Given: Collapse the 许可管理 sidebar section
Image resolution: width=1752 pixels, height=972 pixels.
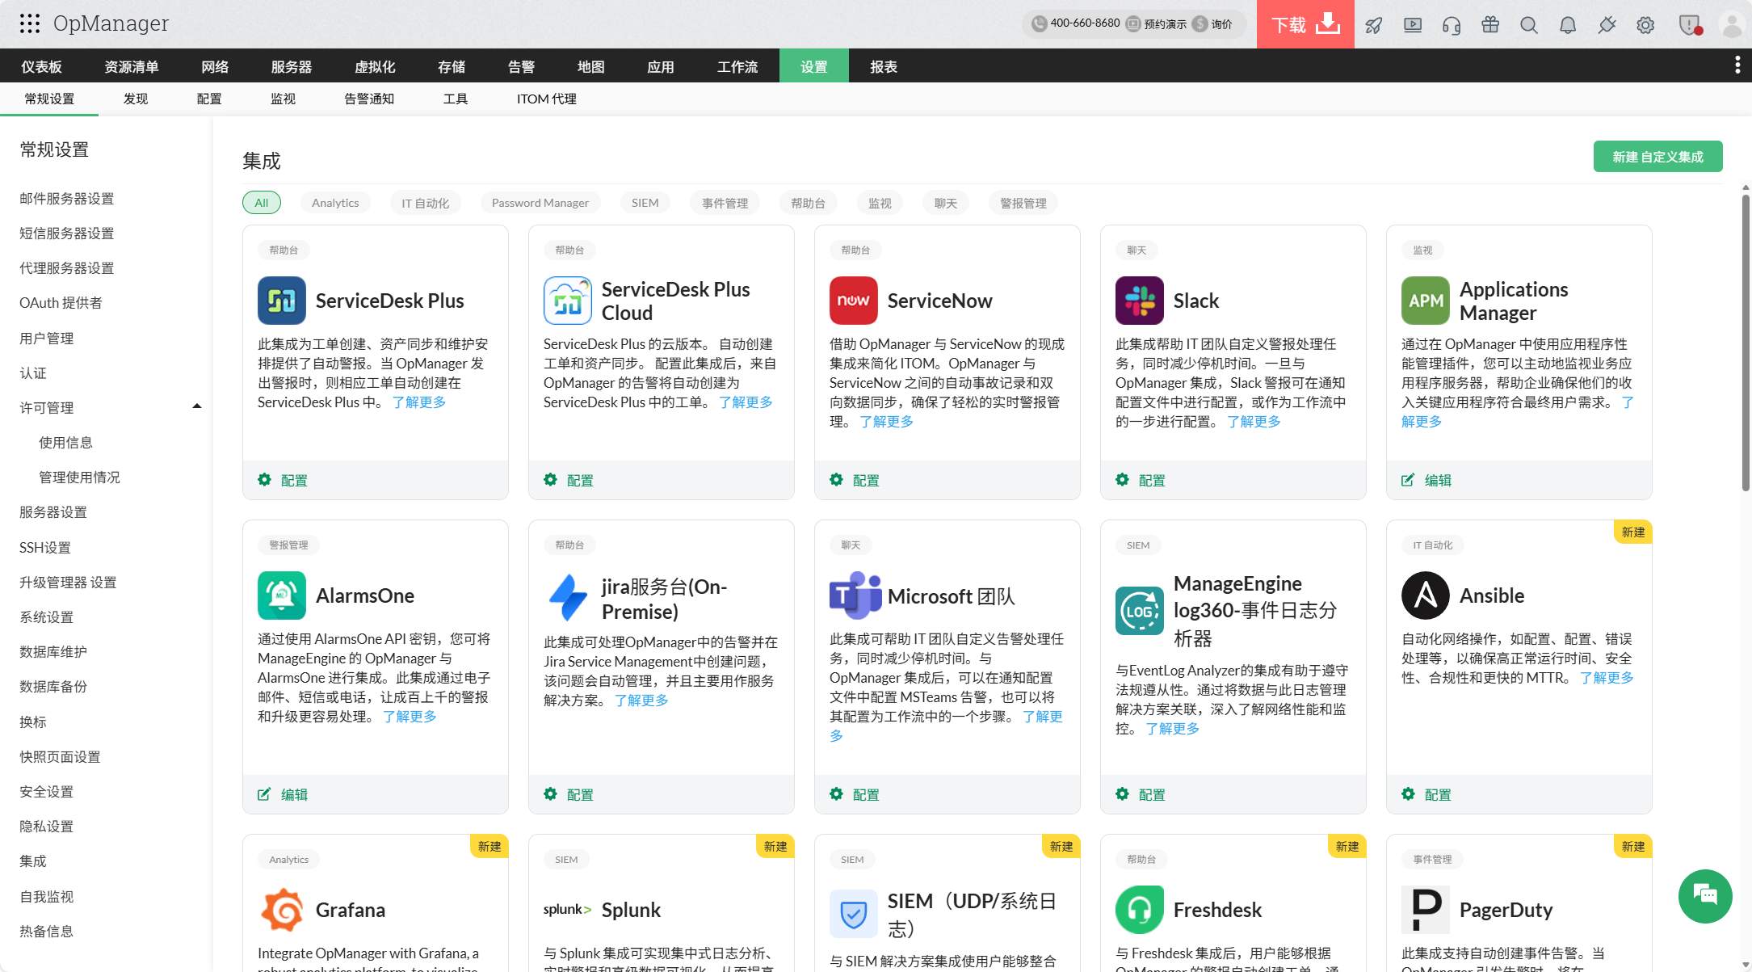Looking at the screenshot, I should click(195, 406).
